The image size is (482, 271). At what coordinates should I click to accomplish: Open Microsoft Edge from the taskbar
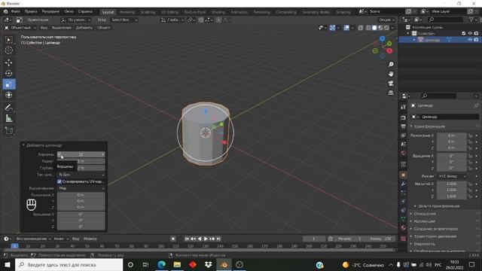(x=161, y=264)
